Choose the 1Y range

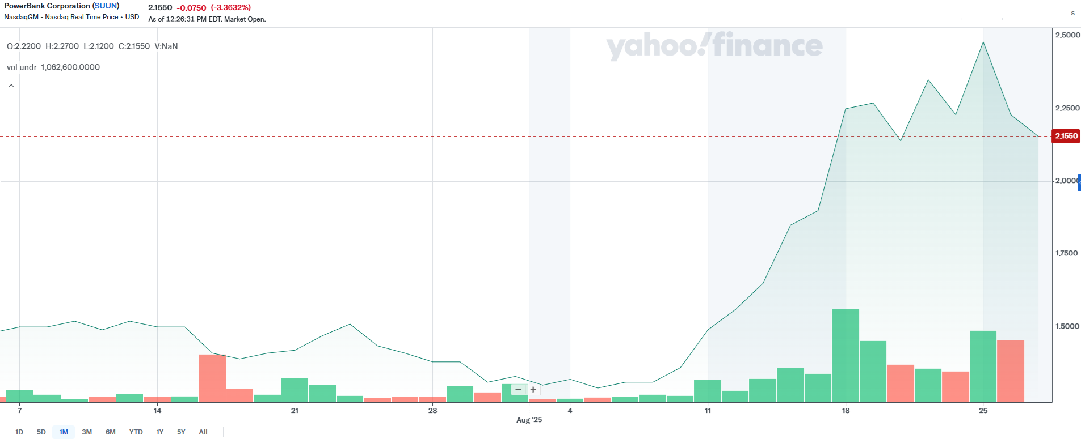click(160, 432)
